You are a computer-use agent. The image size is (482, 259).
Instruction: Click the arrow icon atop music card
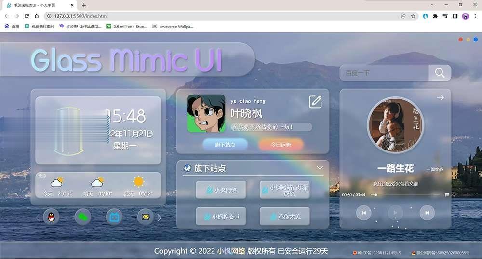(x=440, y=97)
